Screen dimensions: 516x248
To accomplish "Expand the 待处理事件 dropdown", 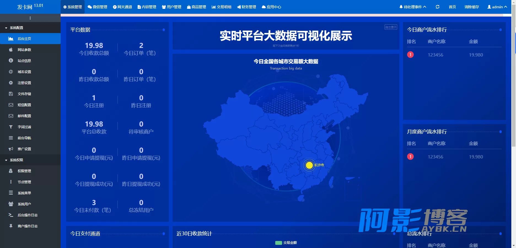I will tap(413, 7).
